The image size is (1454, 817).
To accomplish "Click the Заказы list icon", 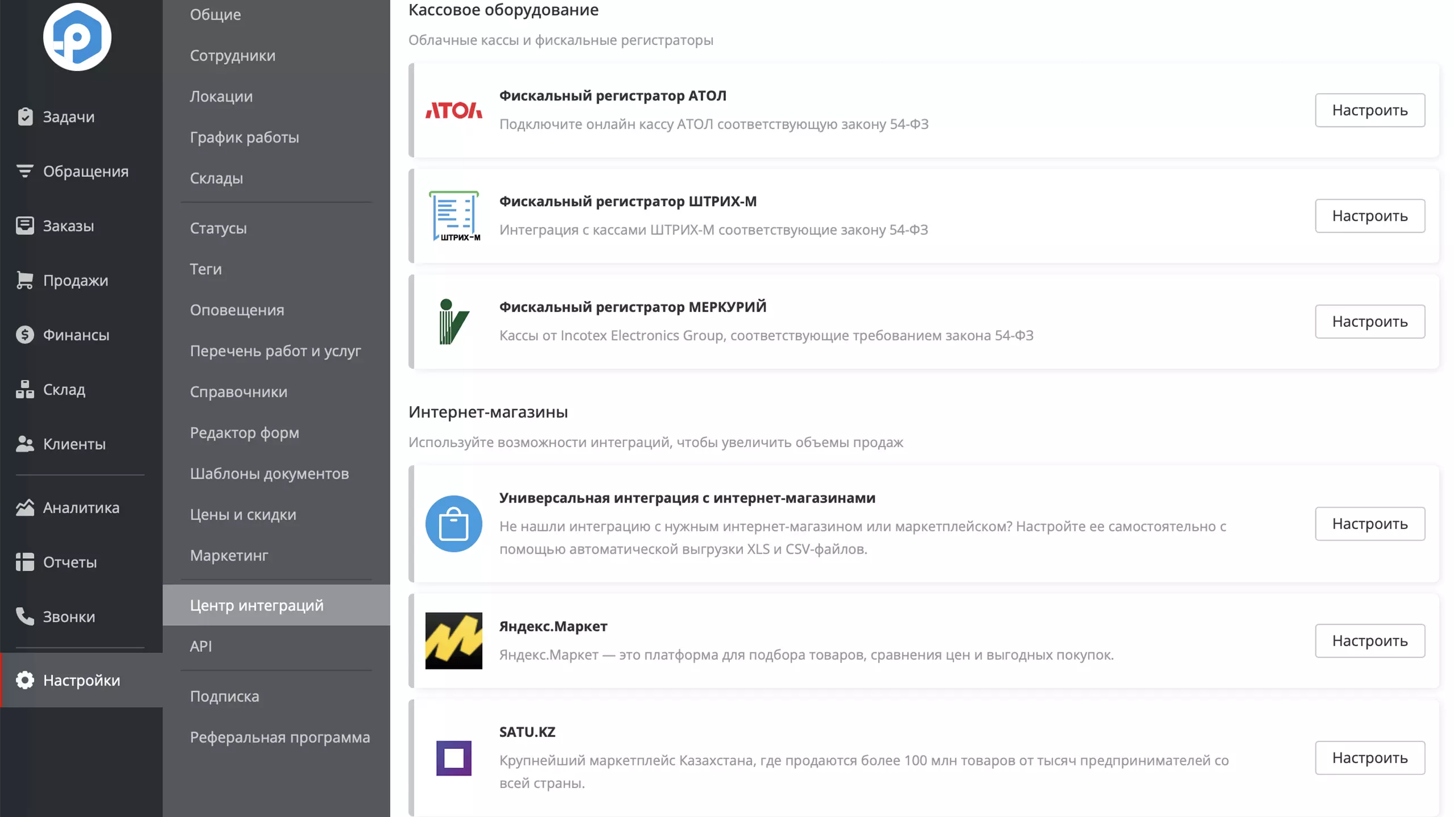I will [25, 225].
